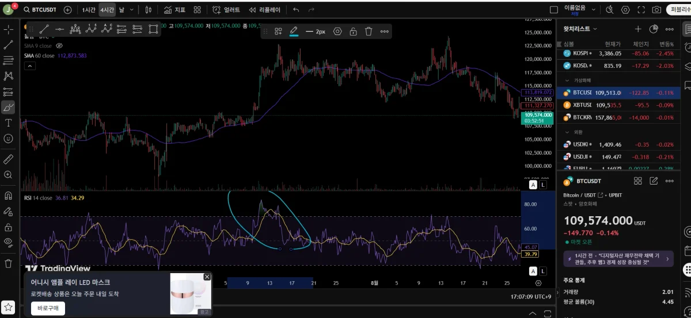Toggle magnet mode in left toolbar
691x318 pixels.
(8, 196)
